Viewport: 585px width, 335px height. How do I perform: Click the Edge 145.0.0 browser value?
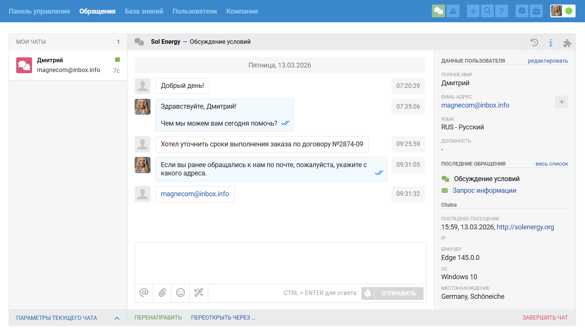[460, 258]
